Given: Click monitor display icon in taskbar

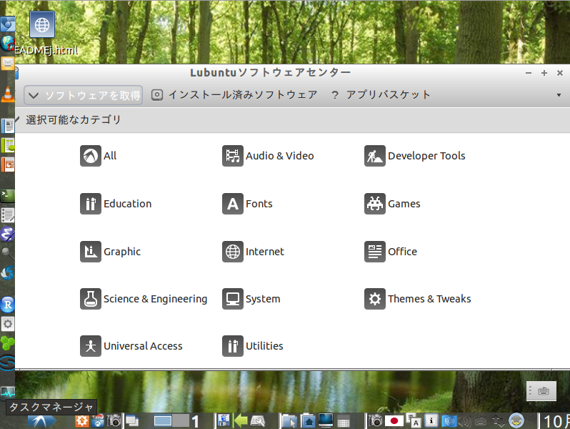Looking at the screenshot, I should [x=325, y=420].
